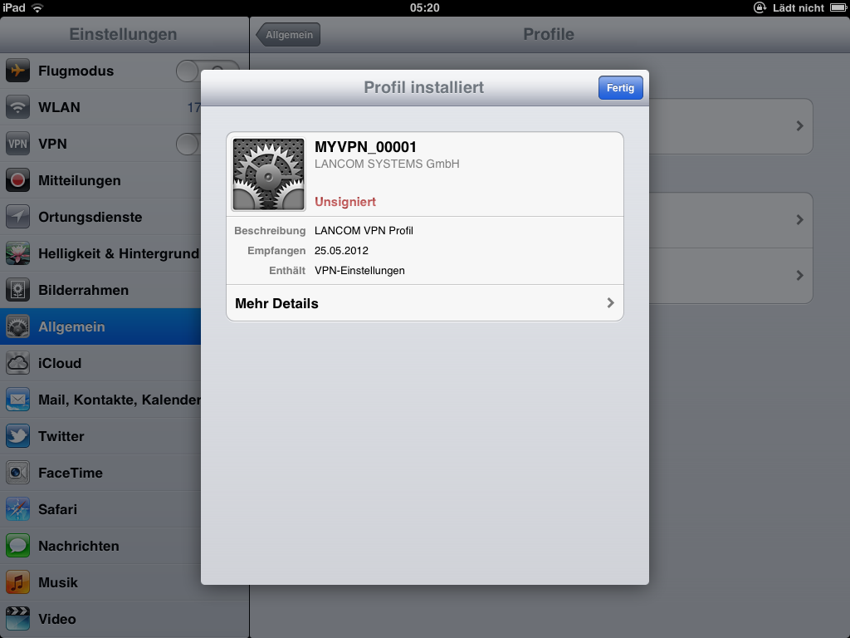
Task: Go back using the Allgemein button
Action: click(288, 35)
